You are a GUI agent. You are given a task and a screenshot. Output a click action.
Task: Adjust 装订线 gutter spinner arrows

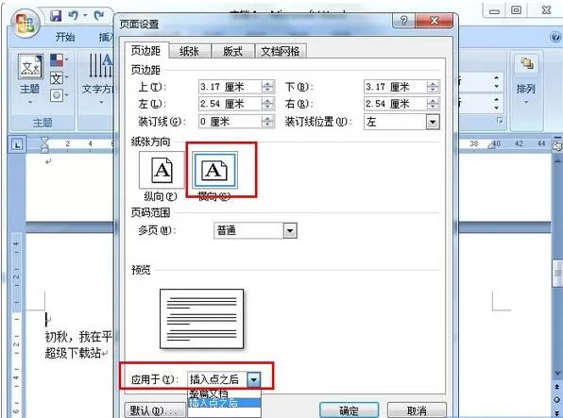(268, 122)
